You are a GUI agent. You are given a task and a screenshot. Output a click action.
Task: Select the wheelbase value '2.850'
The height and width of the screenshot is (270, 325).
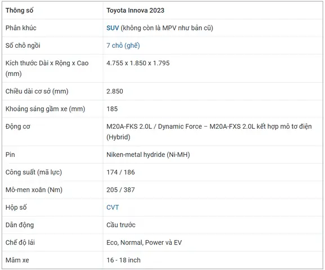[x=114, y=91]
